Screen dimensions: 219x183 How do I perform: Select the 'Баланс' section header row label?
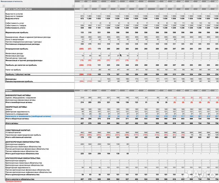pyautogui.click(x=10, y=91)
